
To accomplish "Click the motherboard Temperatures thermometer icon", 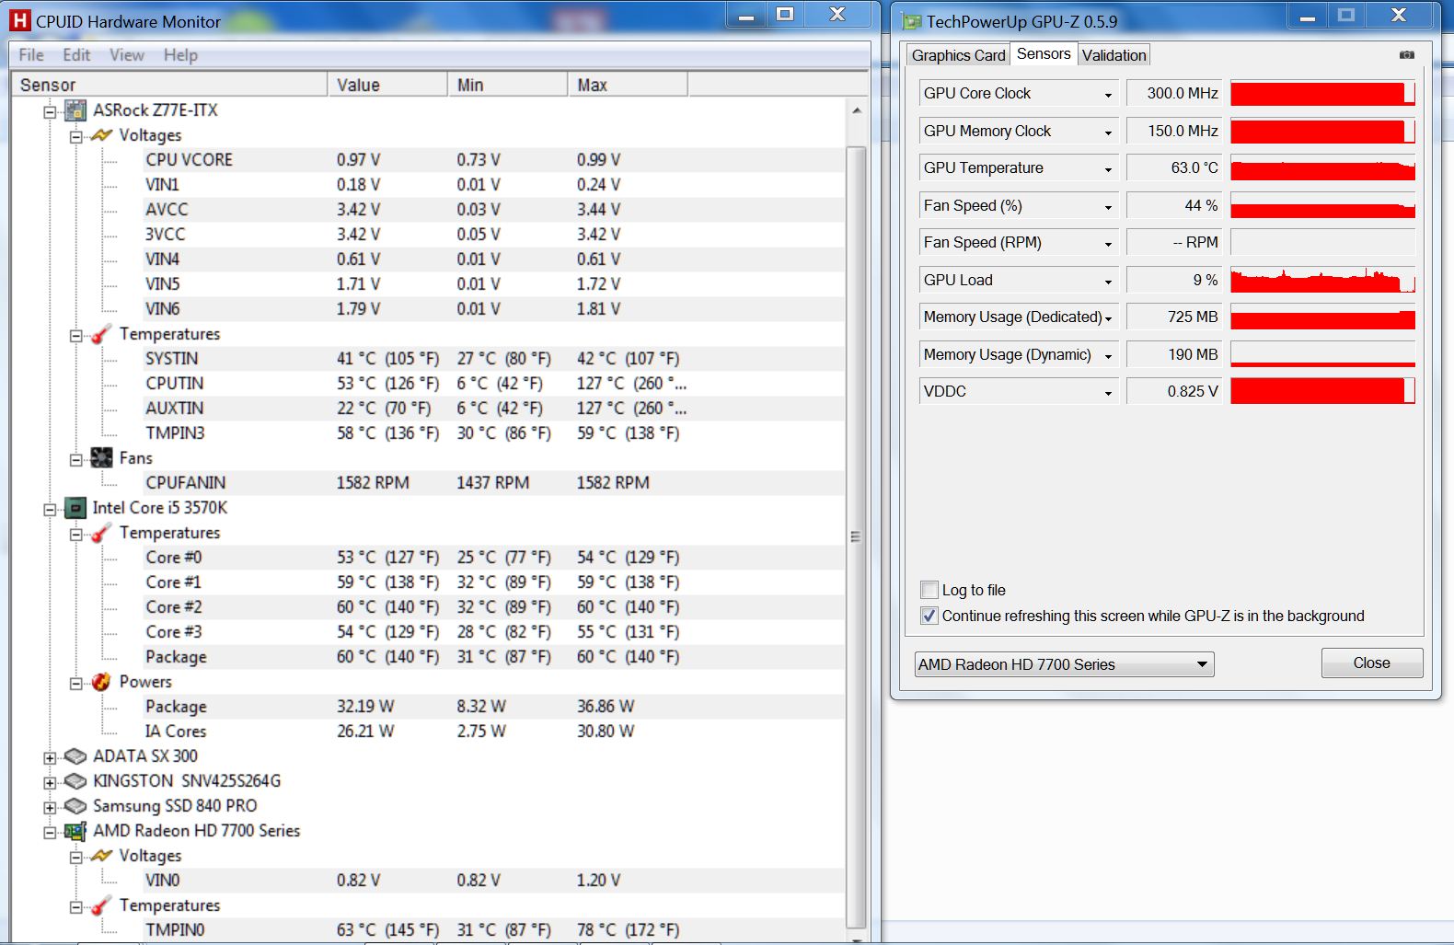I will coord(101,334).
